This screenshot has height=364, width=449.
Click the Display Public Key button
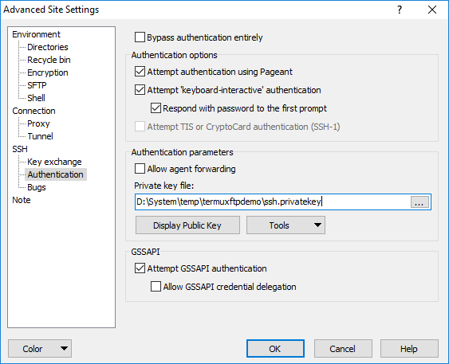pyautogui.click(x=187, y=225)
